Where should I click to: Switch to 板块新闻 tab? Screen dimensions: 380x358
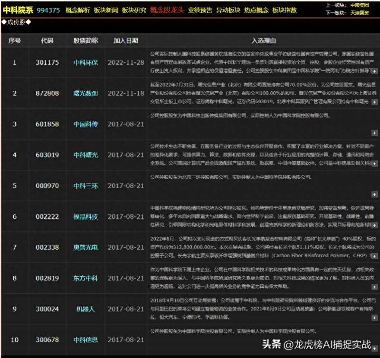click(x=106, y=10)
